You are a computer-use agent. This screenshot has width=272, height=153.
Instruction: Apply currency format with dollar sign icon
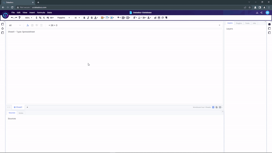coord(37,18)
